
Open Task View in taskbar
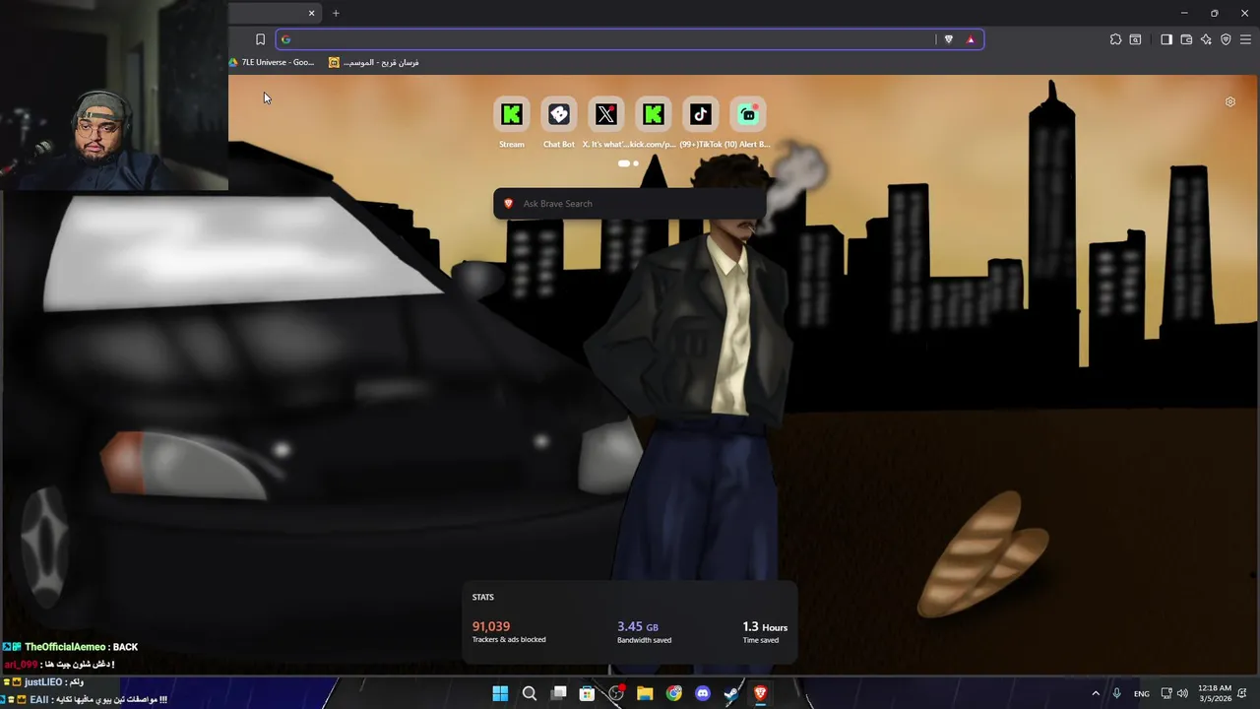558,693
